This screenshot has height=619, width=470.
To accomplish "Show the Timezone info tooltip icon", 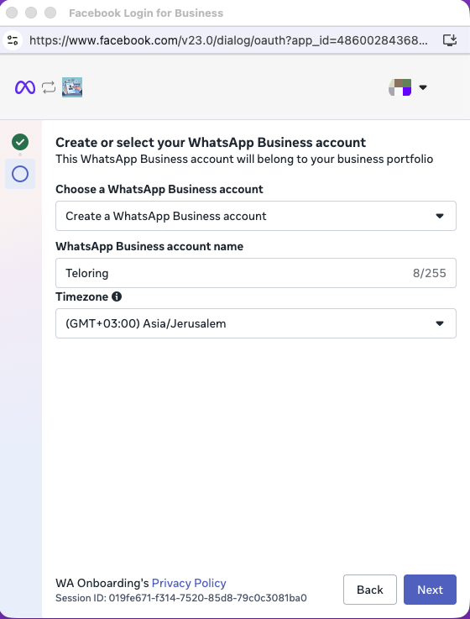I will coord(117,296).
